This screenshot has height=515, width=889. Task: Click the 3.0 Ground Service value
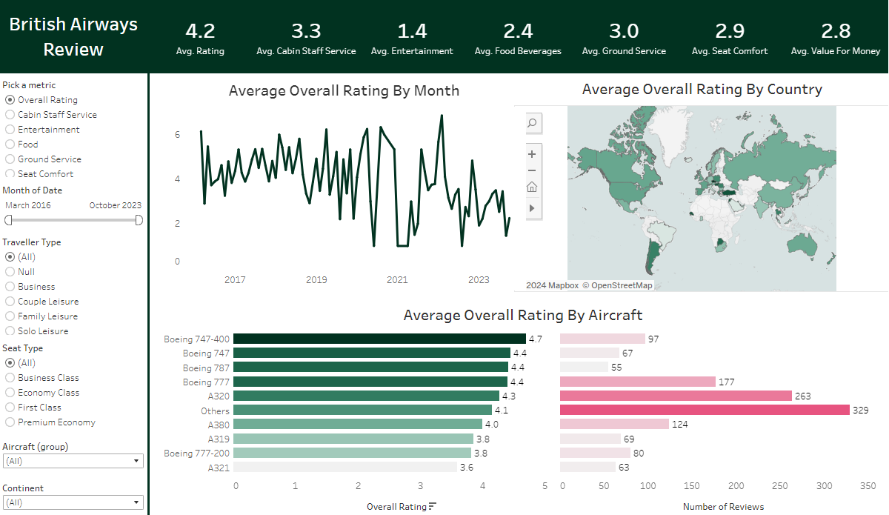[x=624, y=31]
